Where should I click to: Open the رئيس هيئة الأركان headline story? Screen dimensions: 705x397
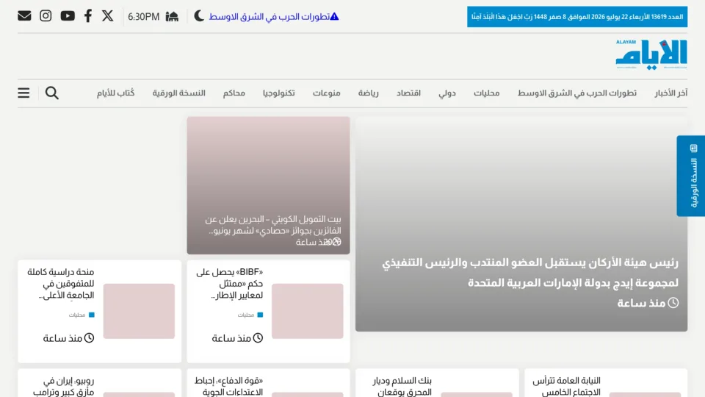530,272
